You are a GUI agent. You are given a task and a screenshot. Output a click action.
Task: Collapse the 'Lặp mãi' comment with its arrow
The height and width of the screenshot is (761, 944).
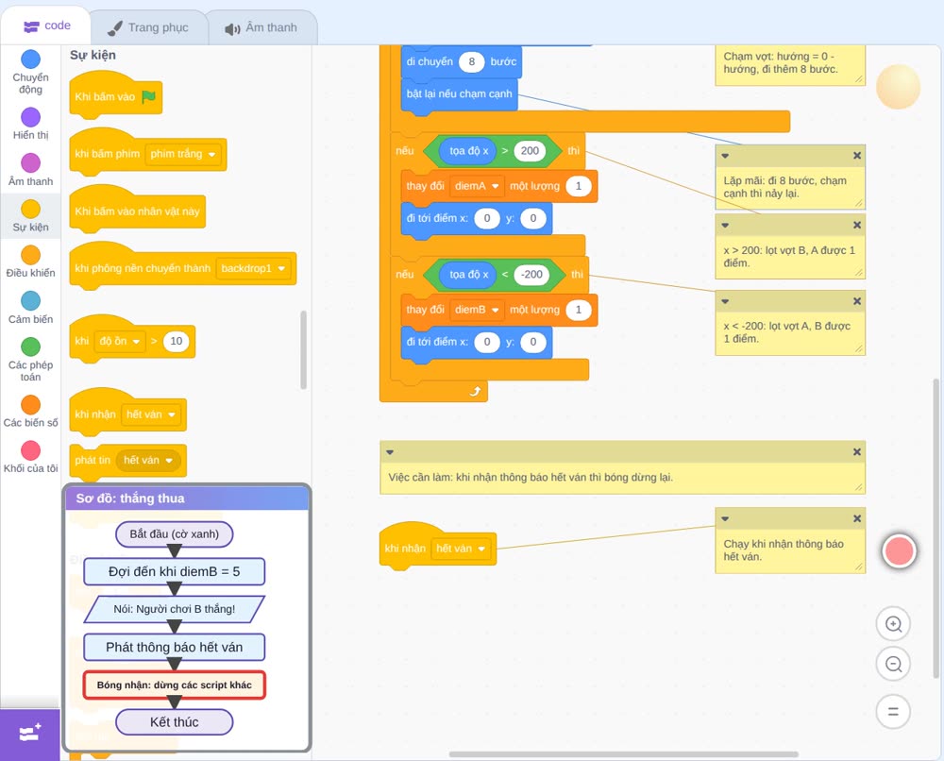click(x=725, y=156)
